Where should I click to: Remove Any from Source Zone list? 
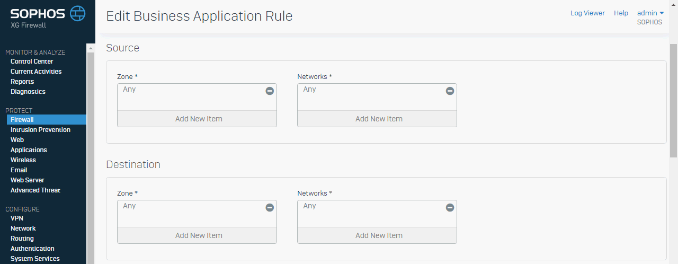(x=270, y=91)
